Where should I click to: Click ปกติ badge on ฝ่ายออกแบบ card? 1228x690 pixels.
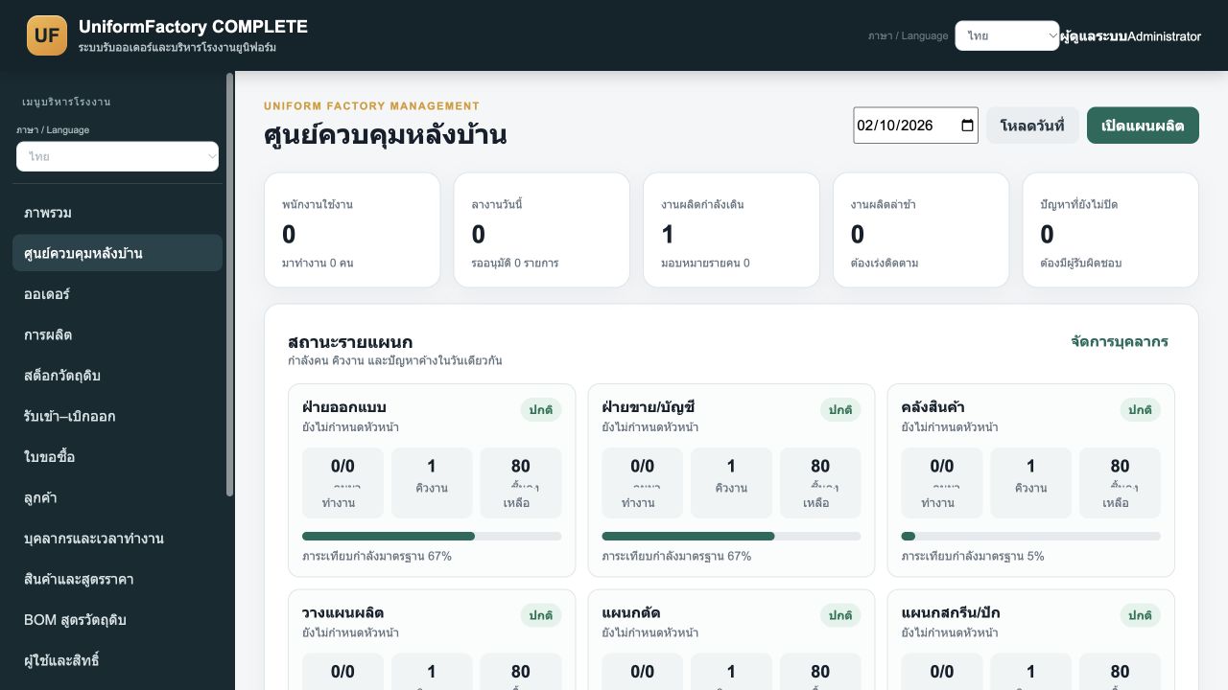point(541,409)
